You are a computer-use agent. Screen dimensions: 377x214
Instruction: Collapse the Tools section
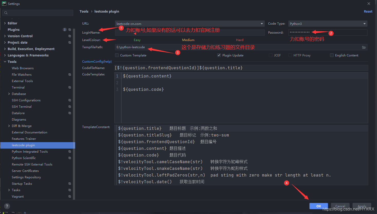click(5, 62)
